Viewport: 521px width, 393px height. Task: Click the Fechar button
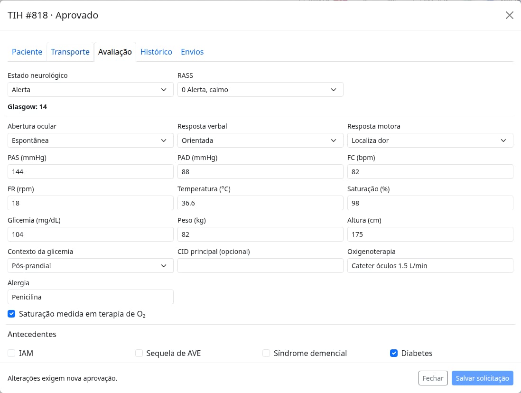coord(433,378)
